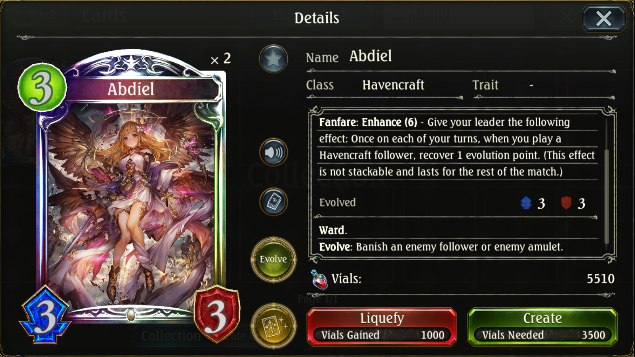Create card for 3500 vials
This screenshot has height=357, width=635.
pyautogui.click(x=542, y=327)
